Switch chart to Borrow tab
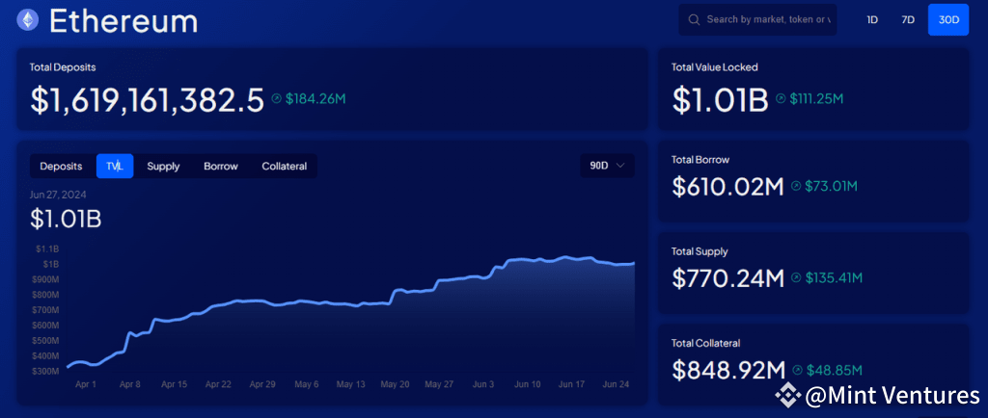This screenshot has width=988, height=418. (x=221, y=167)
